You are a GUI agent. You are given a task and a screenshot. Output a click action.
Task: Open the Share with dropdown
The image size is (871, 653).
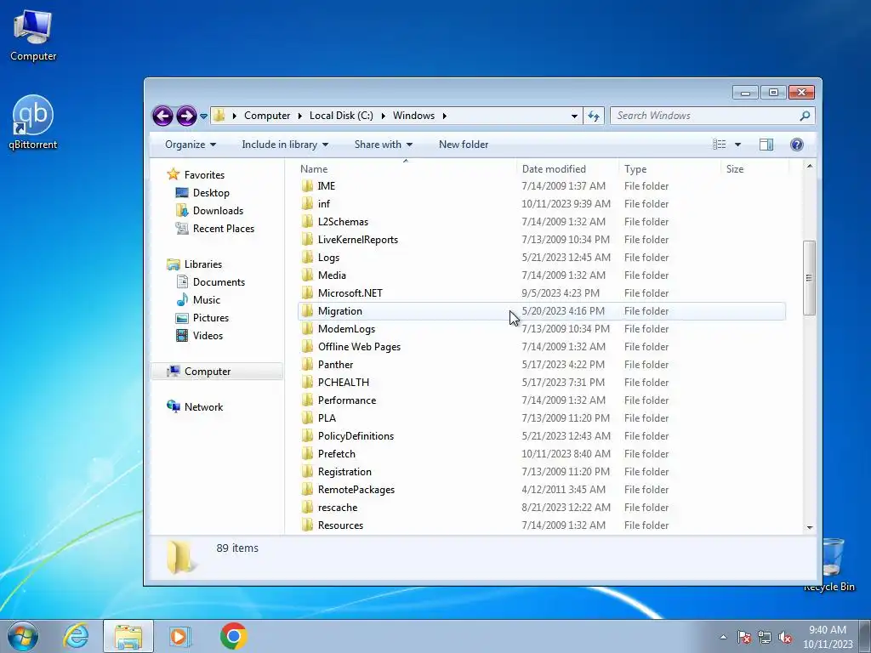pos(384,145)
